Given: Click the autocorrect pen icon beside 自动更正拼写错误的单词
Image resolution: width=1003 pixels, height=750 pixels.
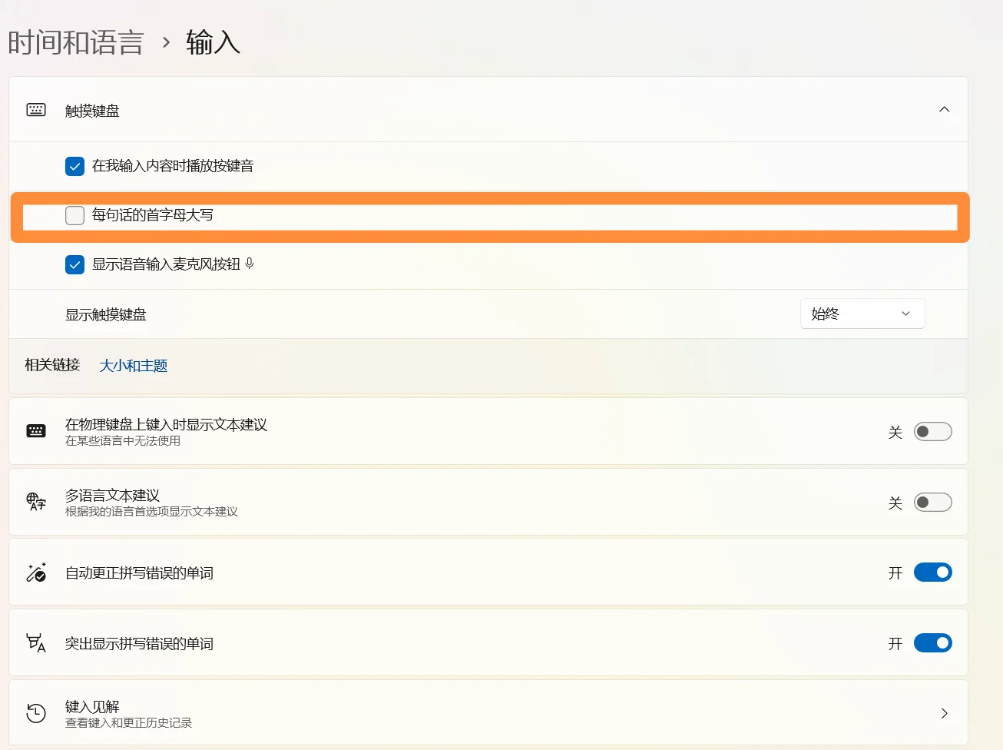Looking at the screenshot, I should pos(35,572).
